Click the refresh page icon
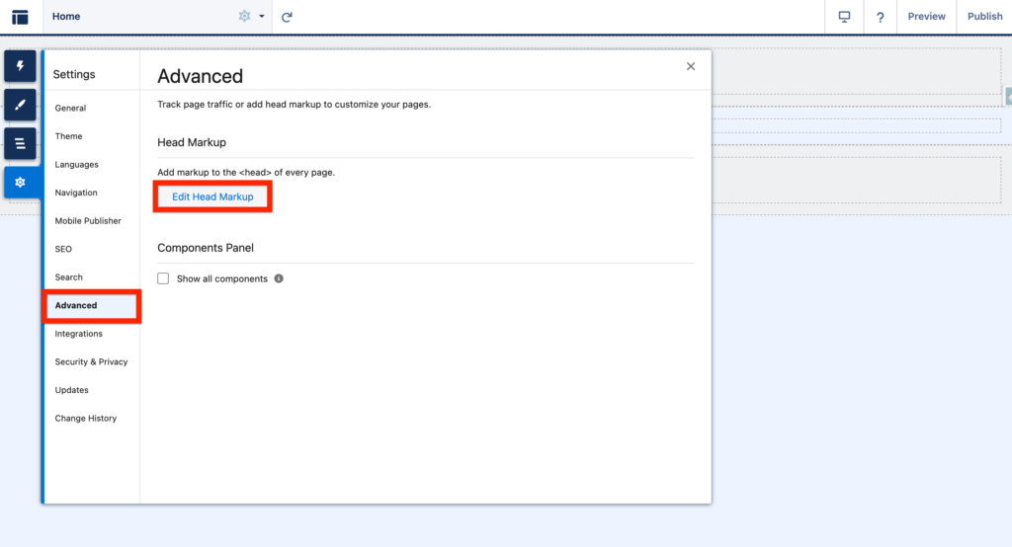This screenshot has height=547, width=1012. [x=287, y=17]
